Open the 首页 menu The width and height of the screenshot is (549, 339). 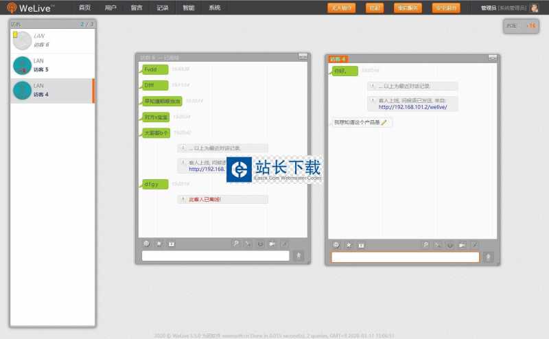(x=84, y=8)
